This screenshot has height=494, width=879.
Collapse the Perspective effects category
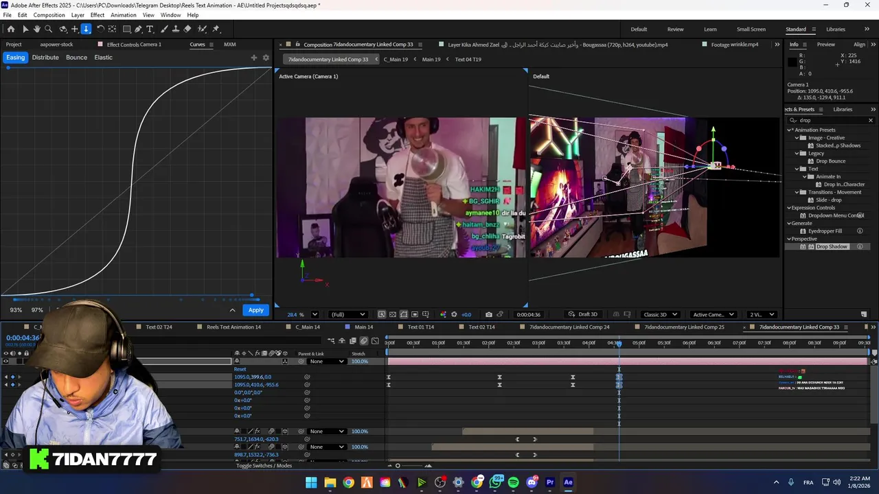[790, 239]
